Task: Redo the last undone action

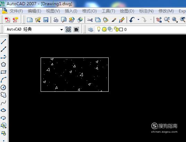Action: [x=144, y=20]
